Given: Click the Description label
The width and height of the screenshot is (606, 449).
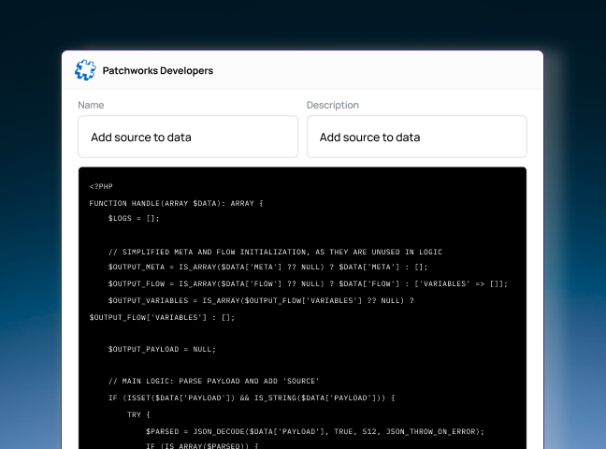Looking at the screenshot, I should click(333, 105).
